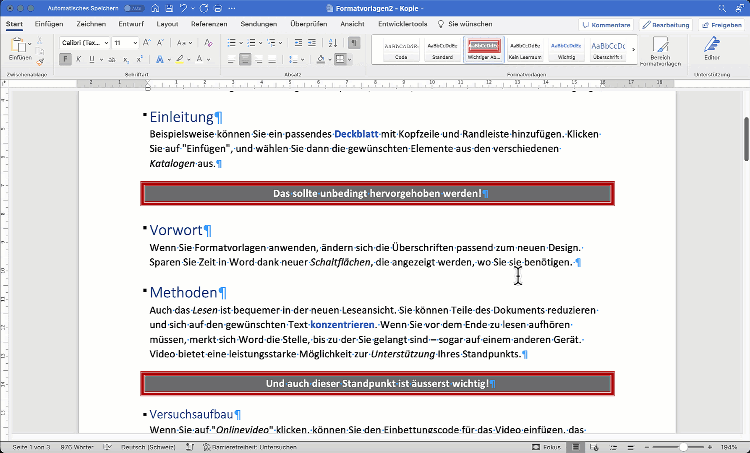Open the Referenzen ribbon tab
Viewport: 750px width, 453px height.
(x=209, y=24)
